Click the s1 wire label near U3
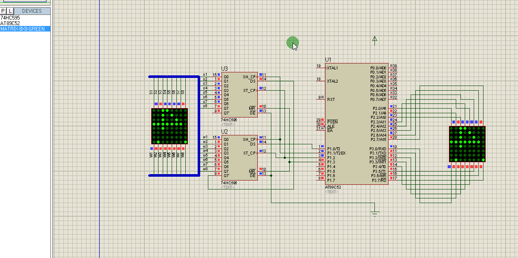This screenshot has width=518, height=258. [x=205, y=75]
